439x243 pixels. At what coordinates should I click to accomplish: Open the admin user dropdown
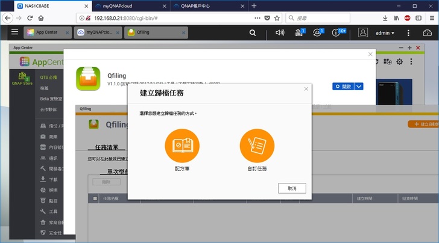click(x=385, y=33)
